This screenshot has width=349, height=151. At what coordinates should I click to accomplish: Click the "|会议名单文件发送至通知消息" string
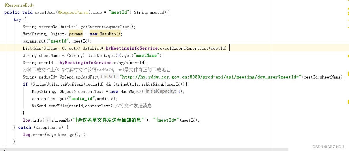click(108, 120)
